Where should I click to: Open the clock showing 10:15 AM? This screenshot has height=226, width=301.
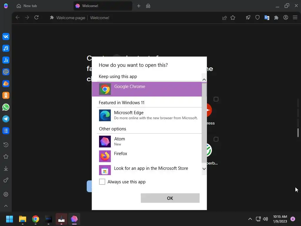(280, 219)
